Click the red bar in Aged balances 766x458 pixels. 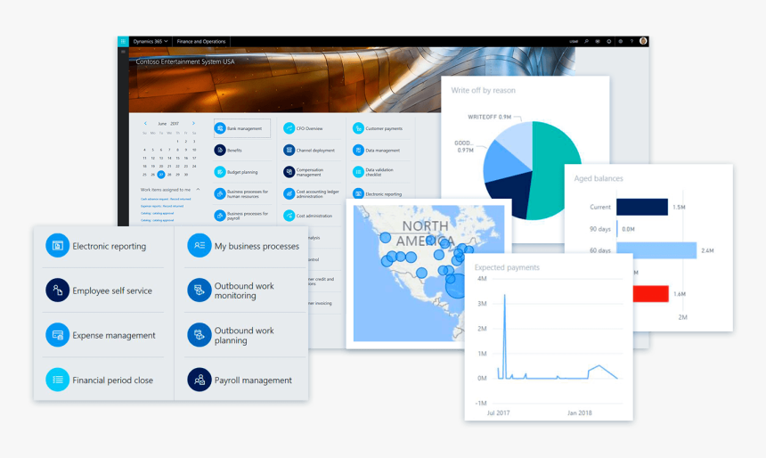pos(651,294)
